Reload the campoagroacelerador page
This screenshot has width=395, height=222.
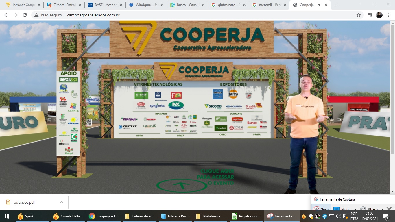[25, 15]
